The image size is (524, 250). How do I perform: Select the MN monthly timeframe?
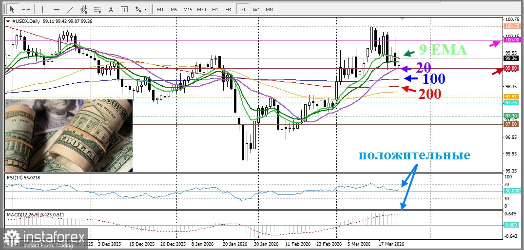270,9
